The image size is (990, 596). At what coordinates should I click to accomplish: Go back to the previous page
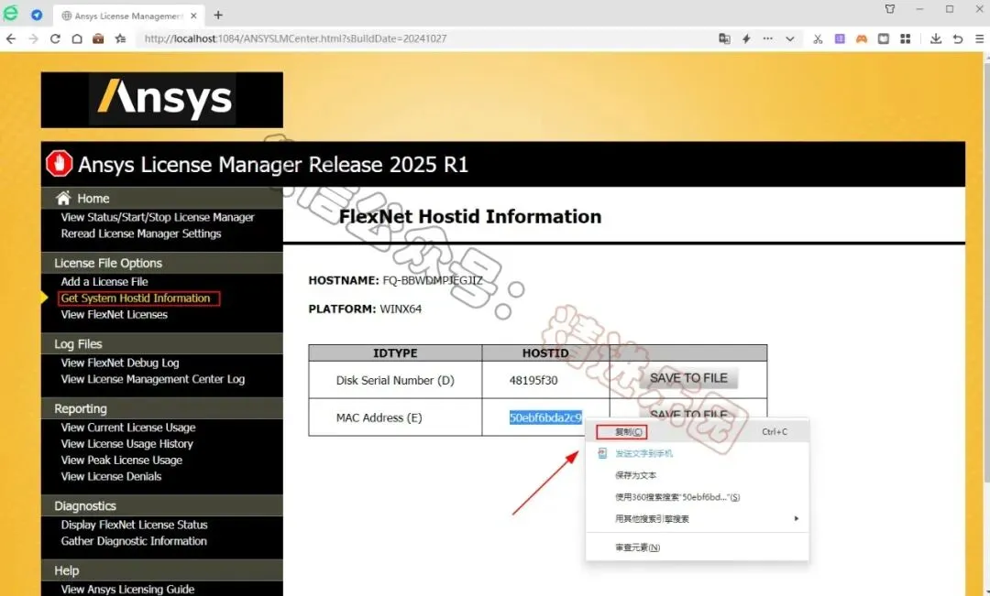coord(11,38)
